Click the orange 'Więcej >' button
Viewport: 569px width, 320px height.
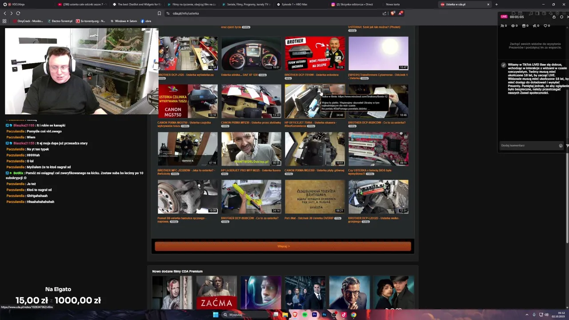(283, 246)
